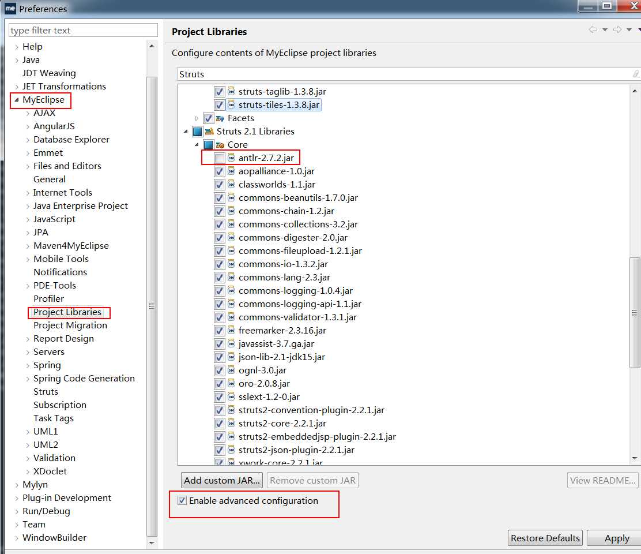Click the jar icon beside ognl-3.0.jar
641x554 pixels.
[231, 370]
